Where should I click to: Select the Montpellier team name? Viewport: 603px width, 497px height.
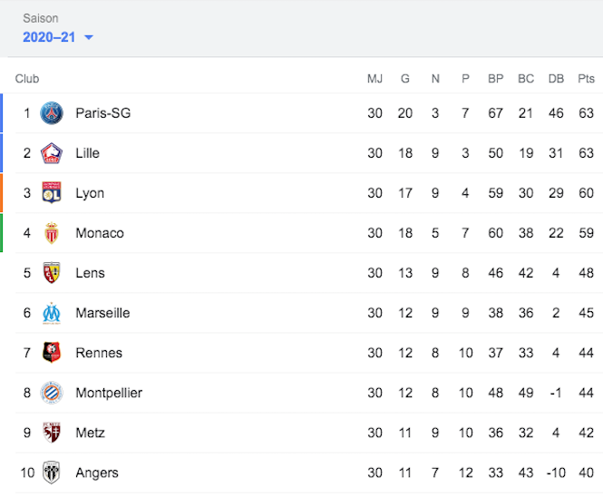109,393
